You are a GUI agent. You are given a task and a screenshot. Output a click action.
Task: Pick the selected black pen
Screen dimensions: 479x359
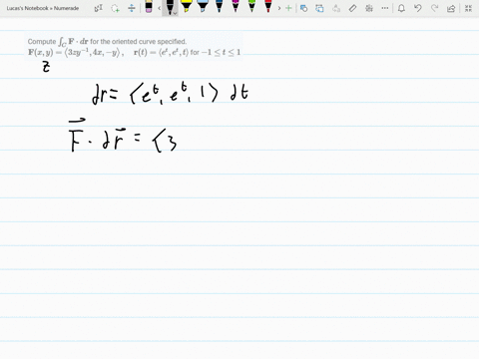pyautogui.click(x=170, y=7)
